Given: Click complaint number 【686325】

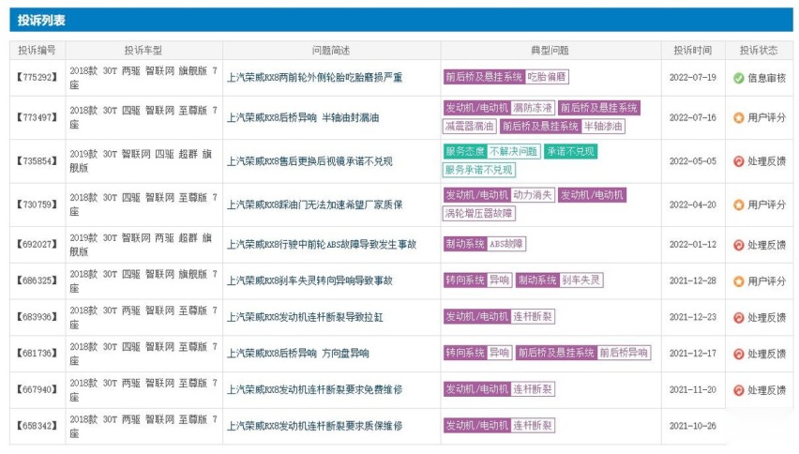Looking at the screenshot, I should [37, 280].
